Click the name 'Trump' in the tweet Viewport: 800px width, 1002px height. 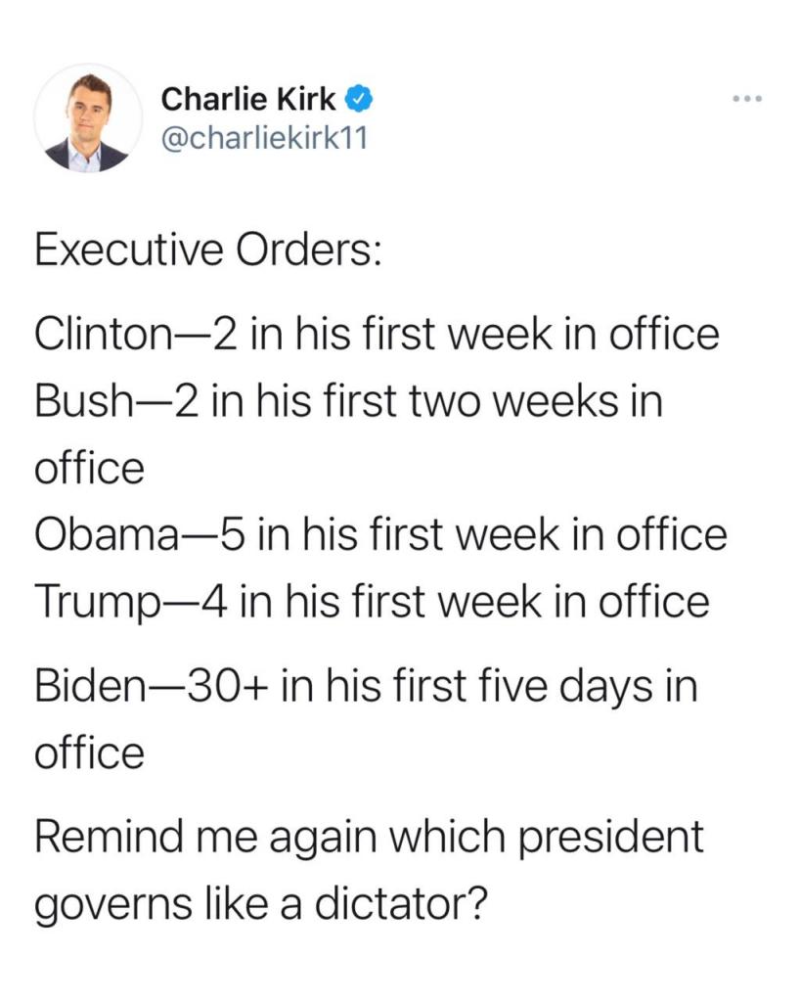97,602
